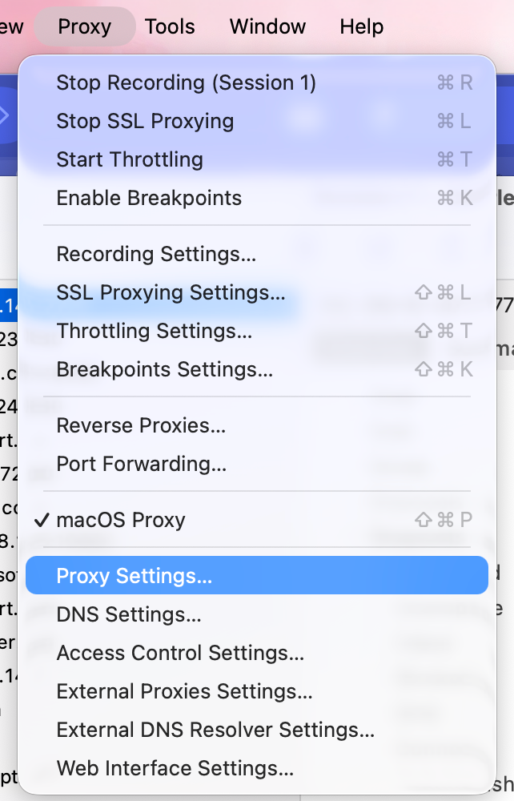Open the Window menu in menu bar
This screenshot has height=801, width=514.
click(267, 26)
